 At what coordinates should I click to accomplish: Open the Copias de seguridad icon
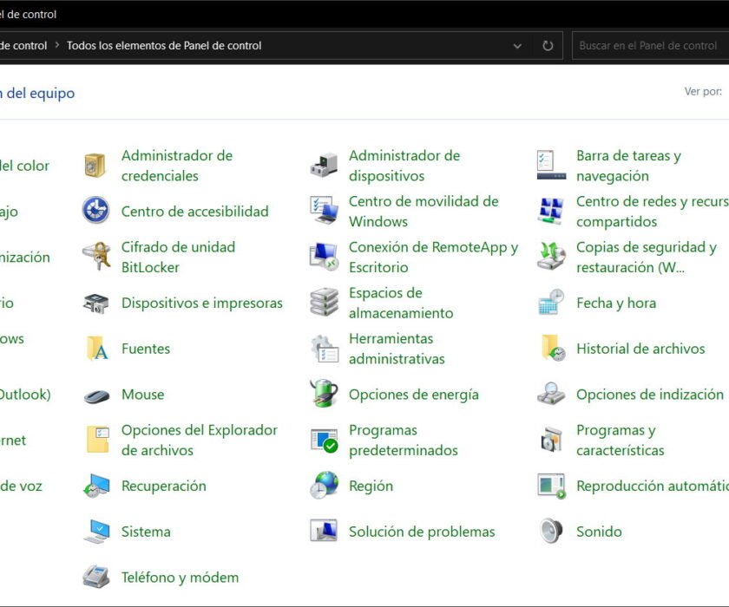pyautogui.click(x=551, y=257)
